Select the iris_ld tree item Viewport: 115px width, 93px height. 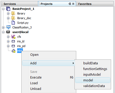(21, 41)
